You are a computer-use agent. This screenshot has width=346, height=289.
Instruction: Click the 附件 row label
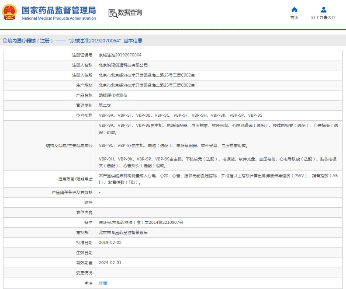click(88, 202)
